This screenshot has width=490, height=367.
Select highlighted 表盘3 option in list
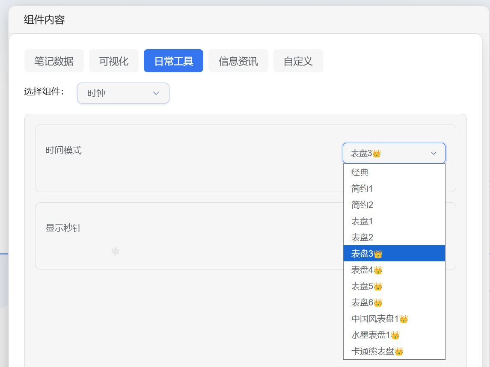coord(394,253)
